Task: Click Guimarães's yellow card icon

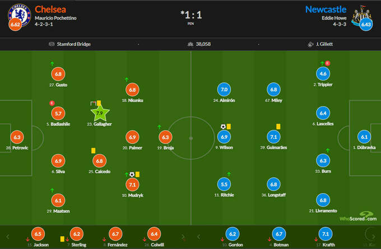Action: pyautogui.click(x=278, y=126)
